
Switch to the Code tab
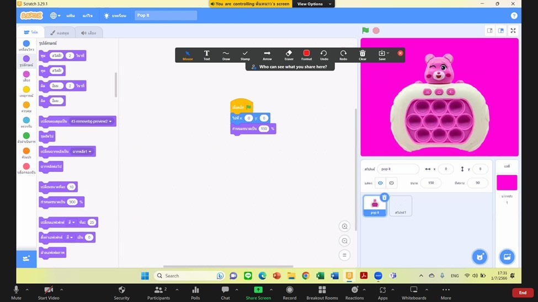30,32
